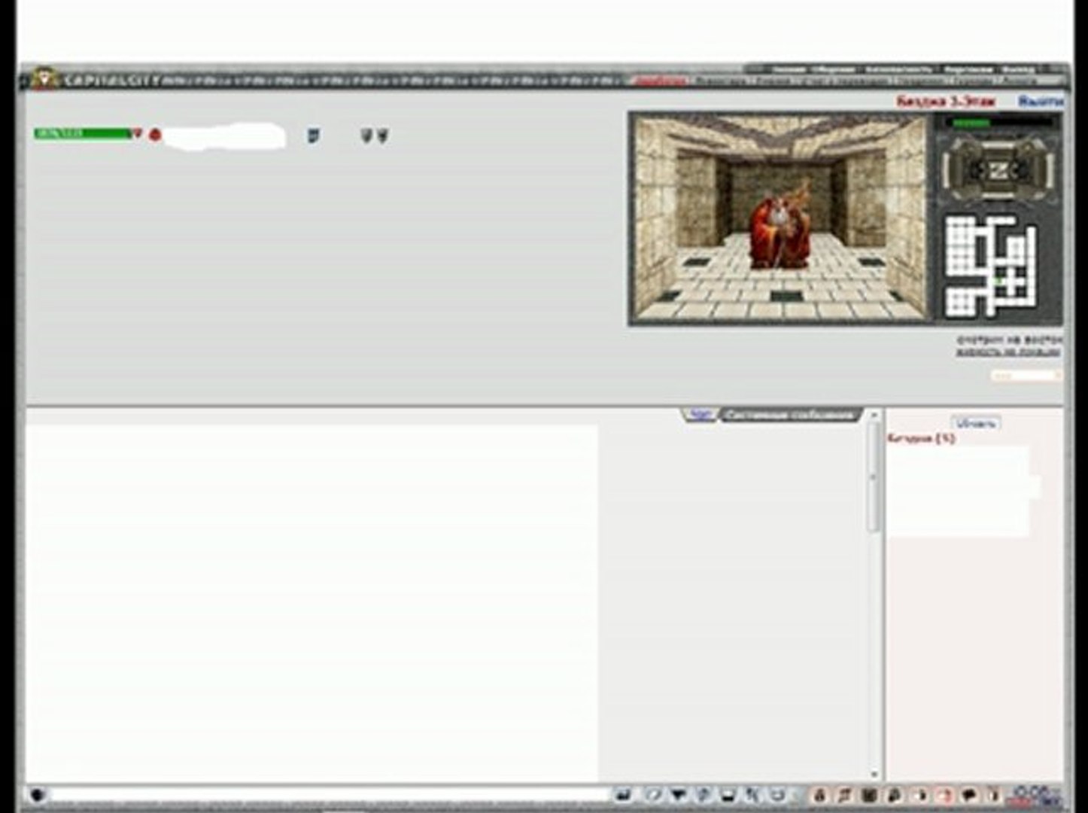Click the underlined link below the minimap

[x=1008, y=352]
